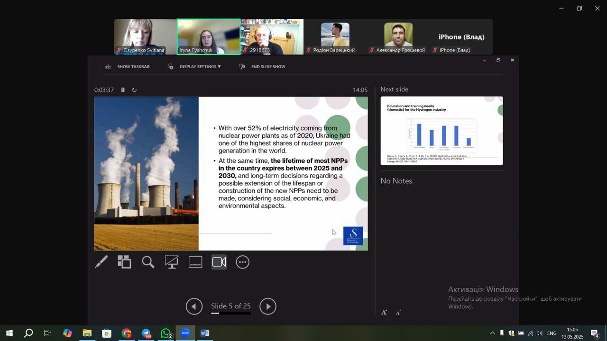This screenshot has width=607, height=341.
Task: Click the next slide preview thumbnail
Action: click(x=441, y=131)
